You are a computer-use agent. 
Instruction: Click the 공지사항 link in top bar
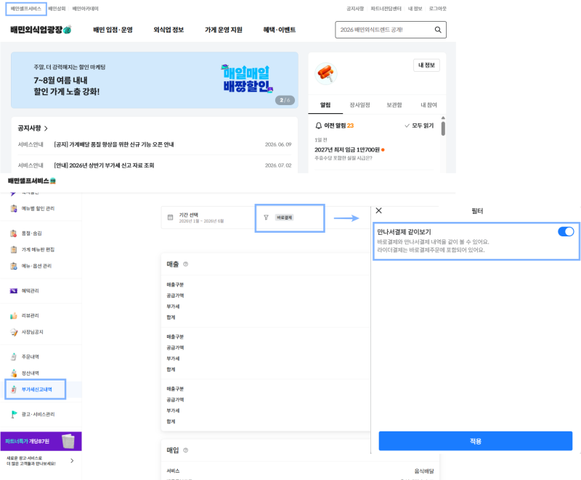pos(355,9)
